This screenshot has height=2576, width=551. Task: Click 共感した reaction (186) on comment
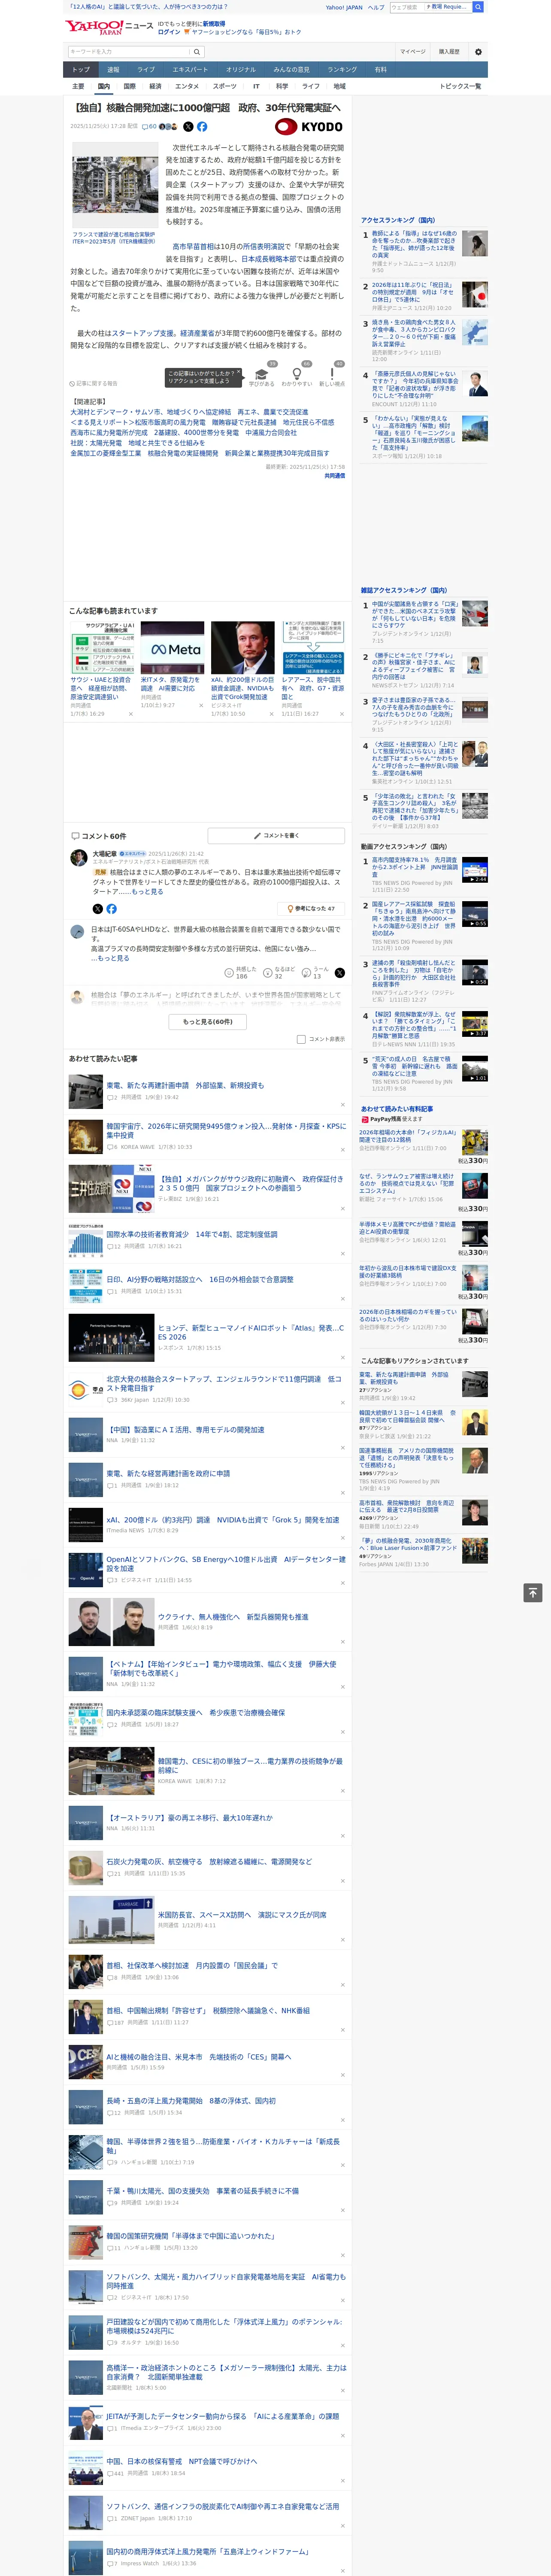pos(242,972)
